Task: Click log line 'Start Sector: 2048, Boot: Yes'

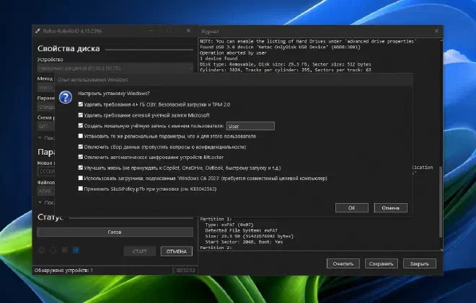Action: 244,242
